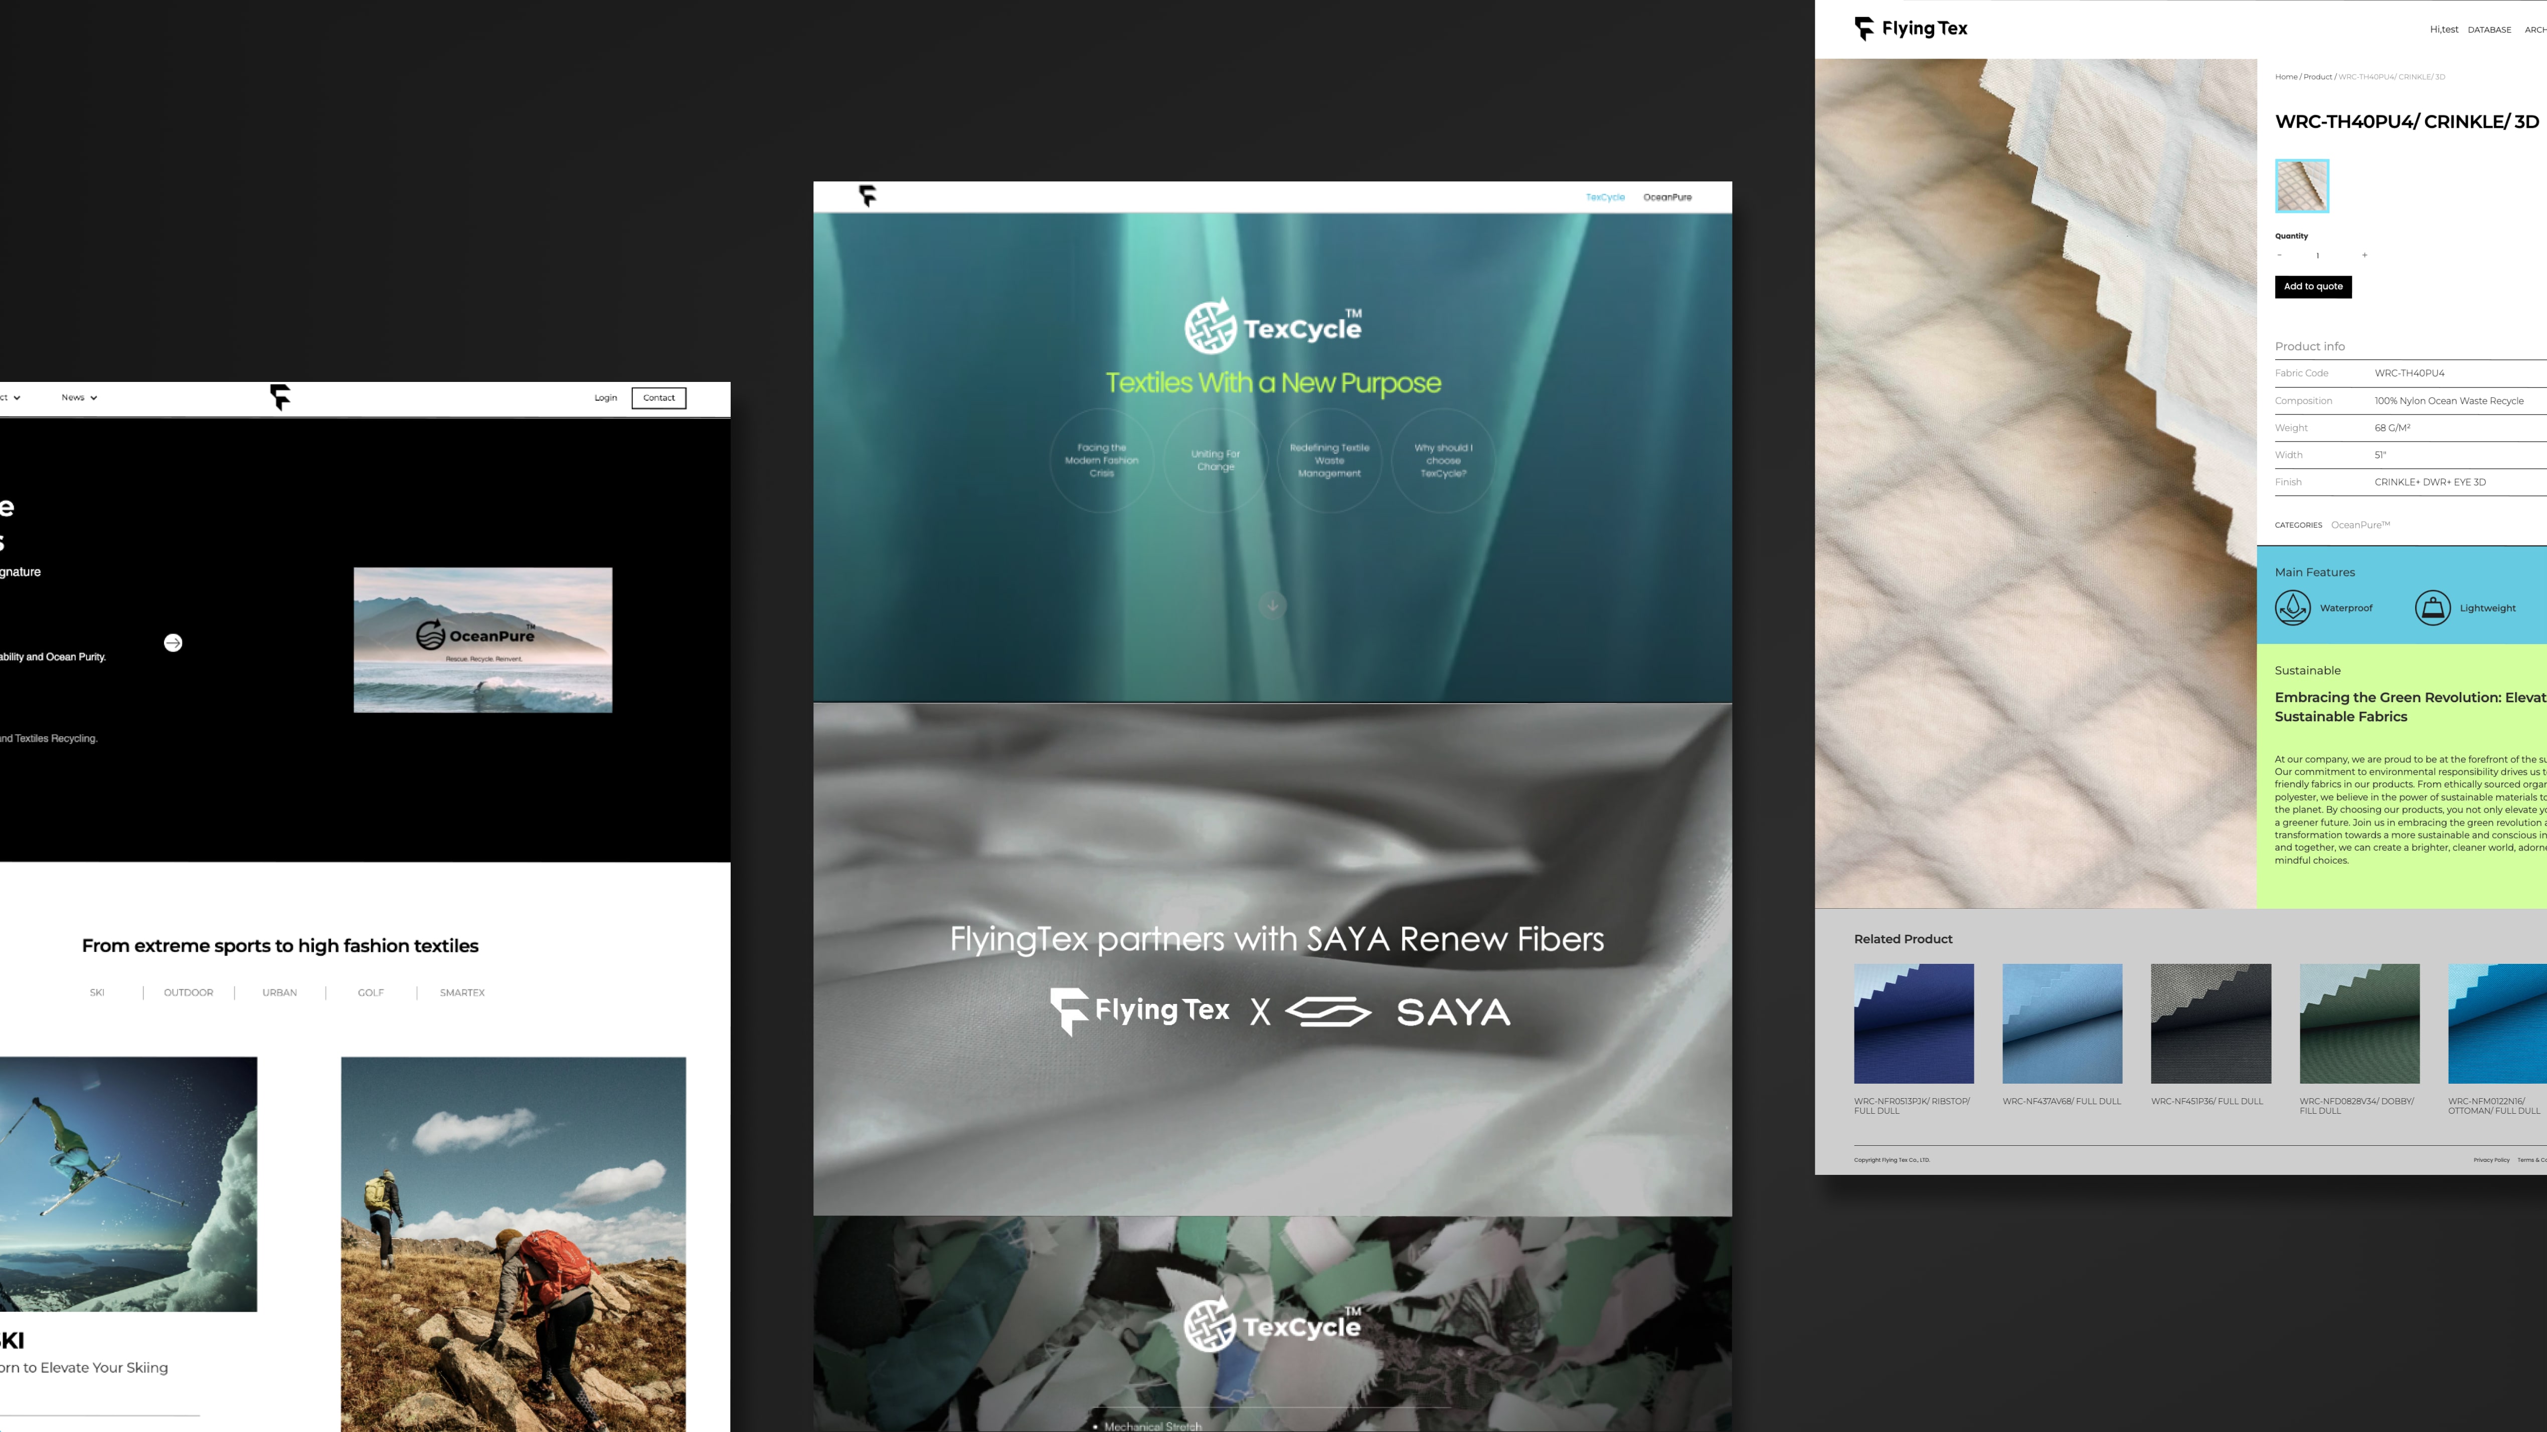Click the Home breadcrumb link
This screenshot has height=1432, width=2547.
coord(2286,77)
